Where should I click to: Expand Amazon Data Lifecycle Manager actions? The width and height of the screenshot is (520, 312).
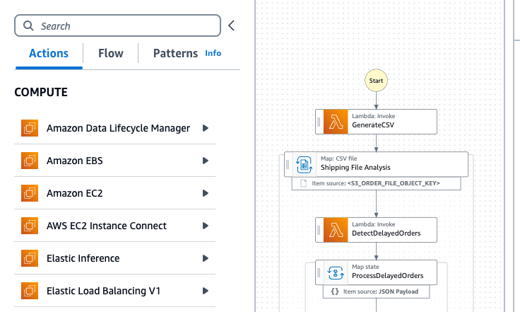click(206, 128)
